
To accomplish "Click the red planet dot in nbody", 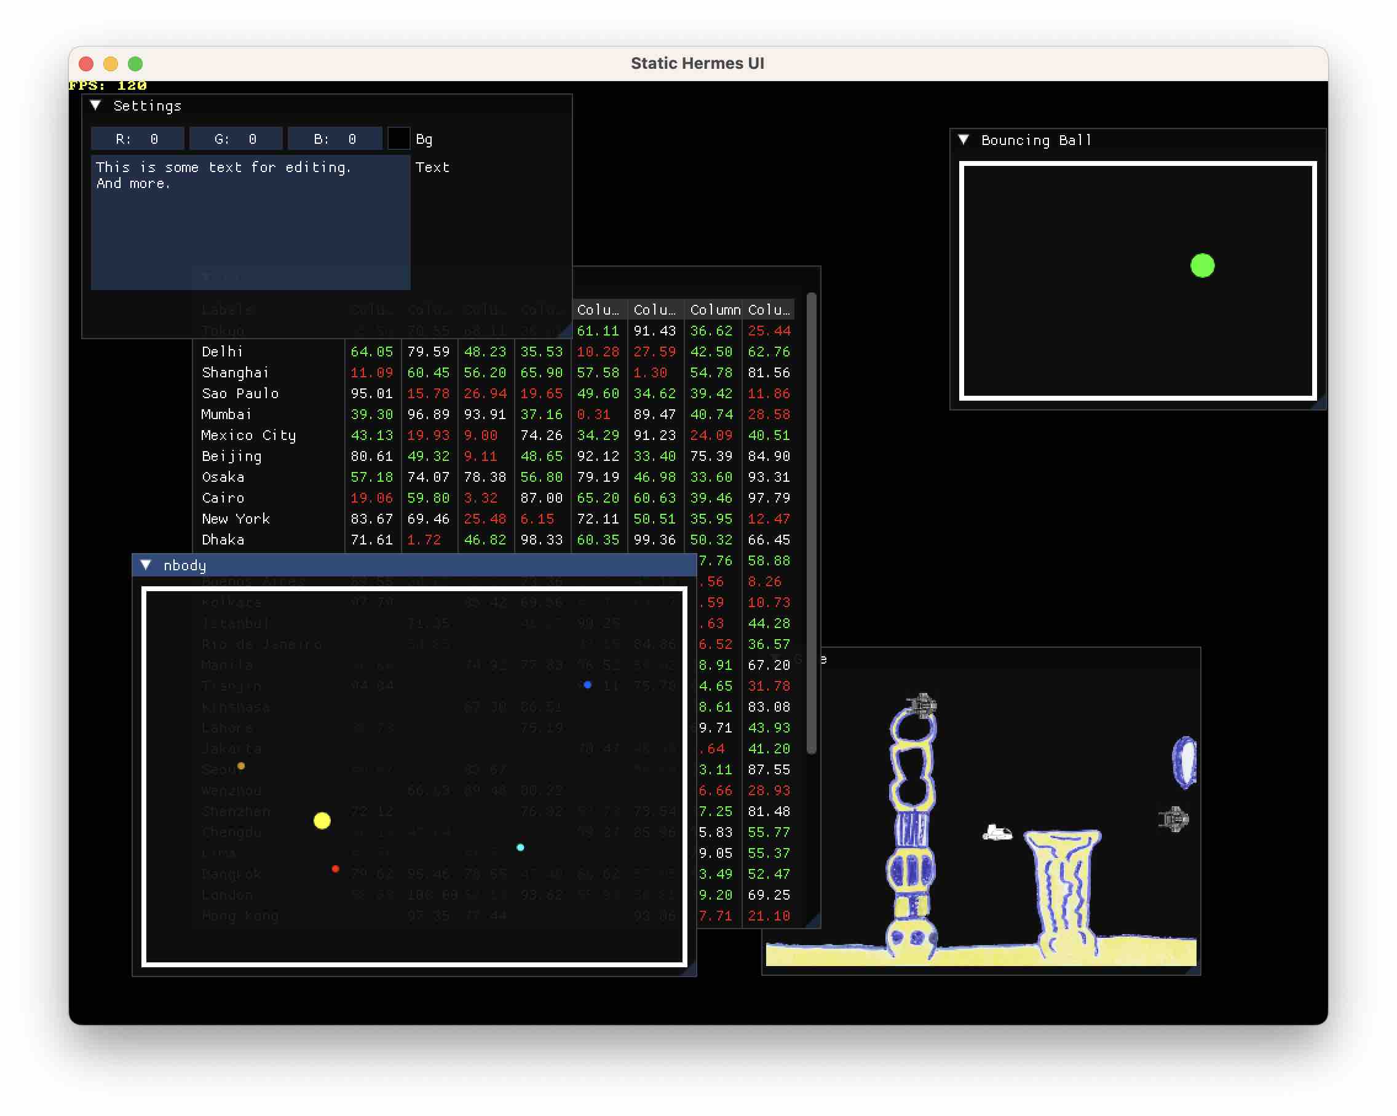I will (335, 868).
